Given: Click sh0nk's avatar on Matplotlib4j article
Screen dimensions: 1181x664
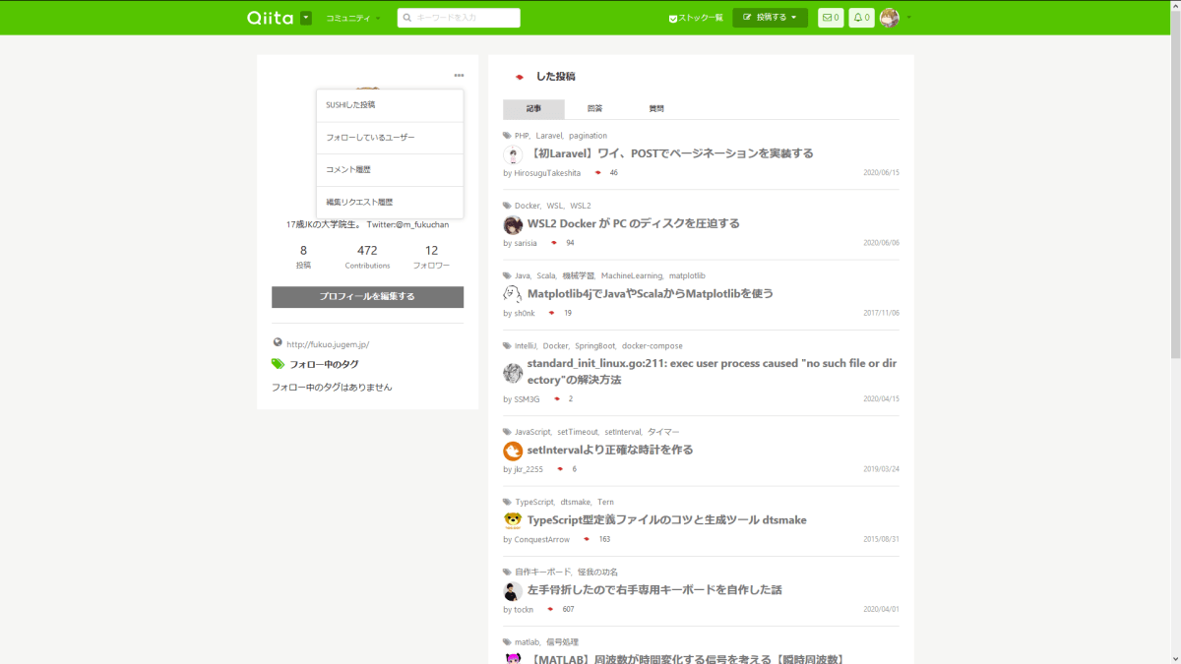Looking at the screenshot, I should 513,294.
